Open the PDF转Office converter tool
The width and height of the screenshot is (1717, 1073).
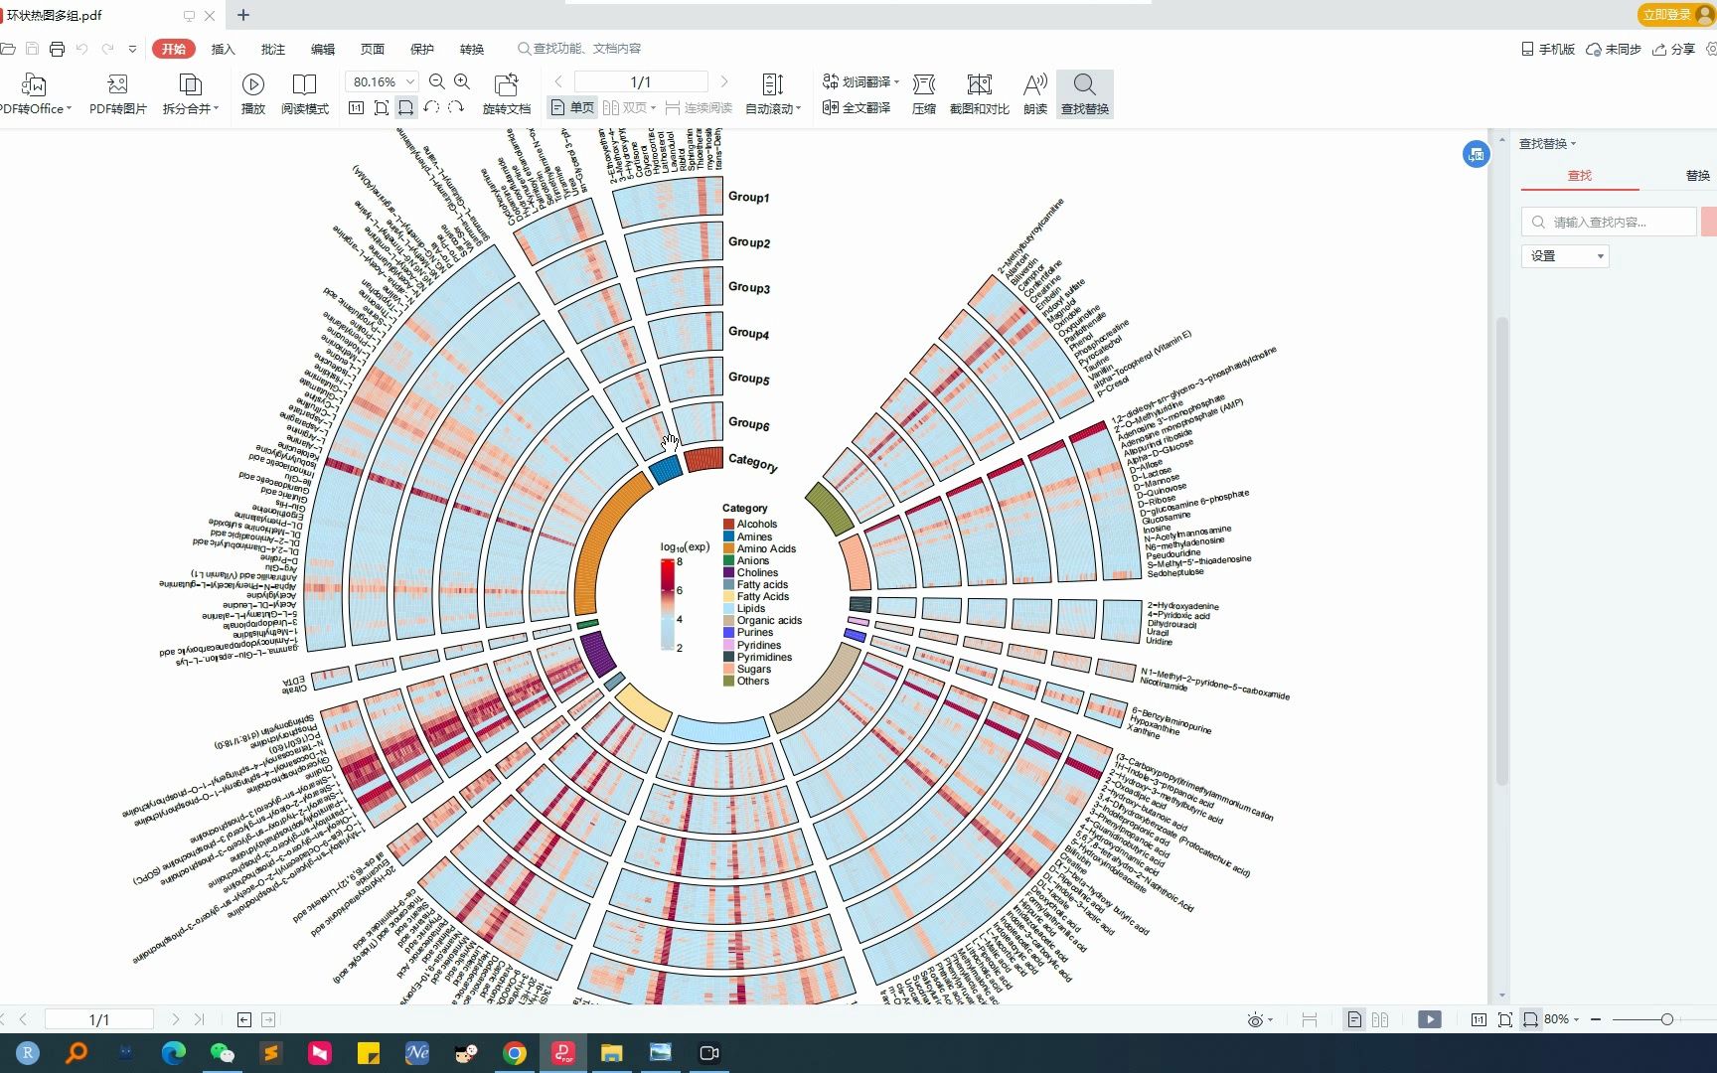(x=35, y=94)
